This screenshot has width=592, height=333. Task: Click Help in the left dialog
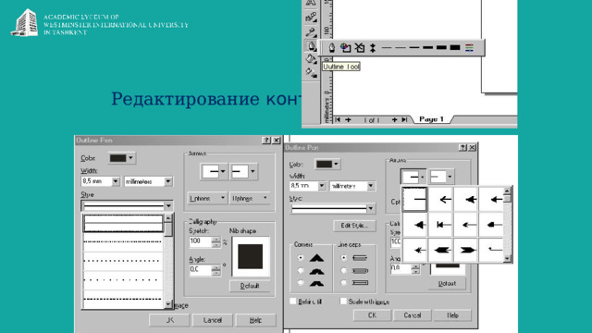click(255, 320)
